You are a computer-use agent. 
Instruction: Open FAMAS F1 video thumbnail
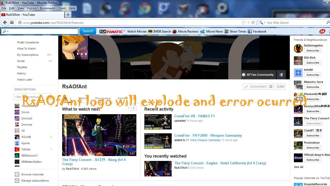pyautogui.click(x=158, y=122)
